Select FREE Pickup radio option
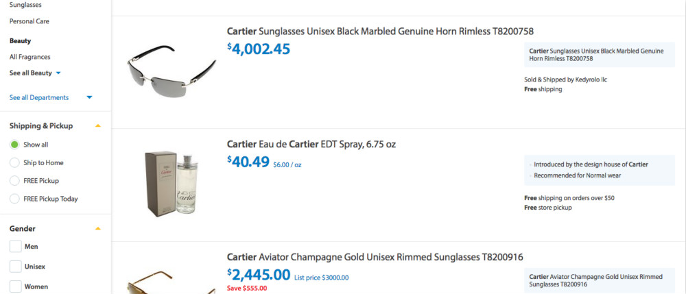 (14, 181)
